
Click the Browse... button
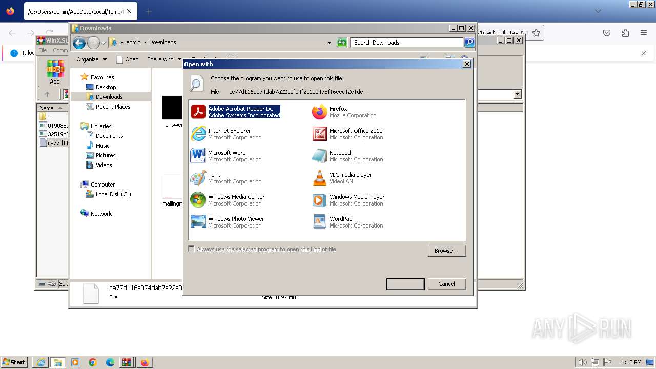[447, 251]
